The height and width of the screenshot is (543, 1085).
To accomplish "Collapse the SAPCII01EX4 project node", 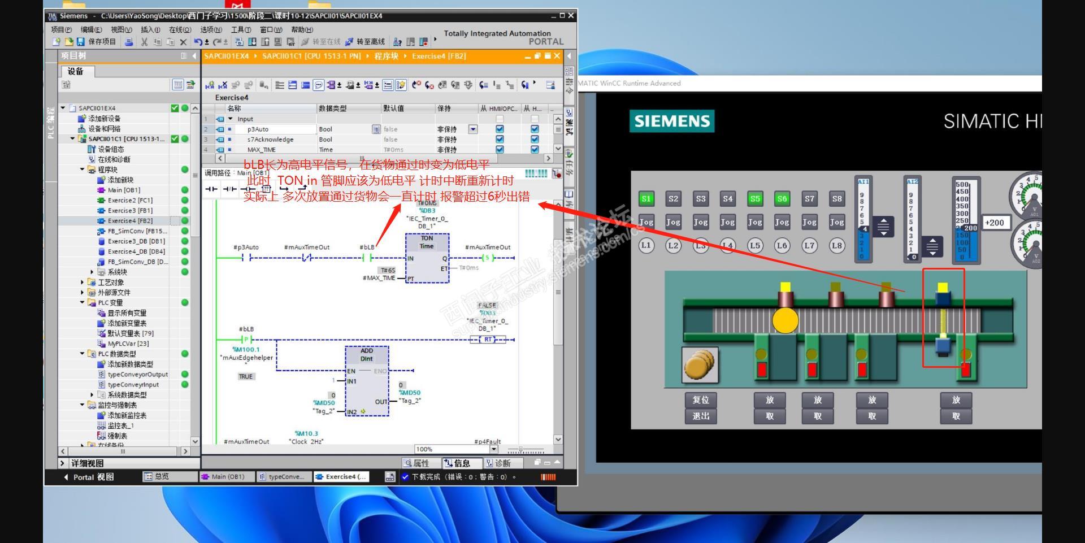I will click(x=63, y=108).
